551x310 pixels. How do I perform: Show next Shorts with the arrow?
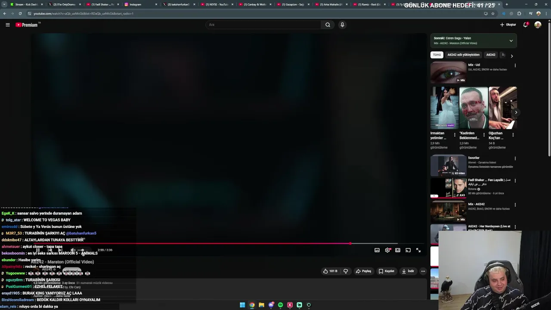[x=516, y=112]
